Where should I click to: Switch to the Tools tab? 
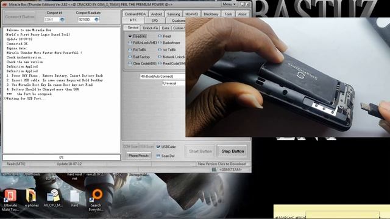228,14
